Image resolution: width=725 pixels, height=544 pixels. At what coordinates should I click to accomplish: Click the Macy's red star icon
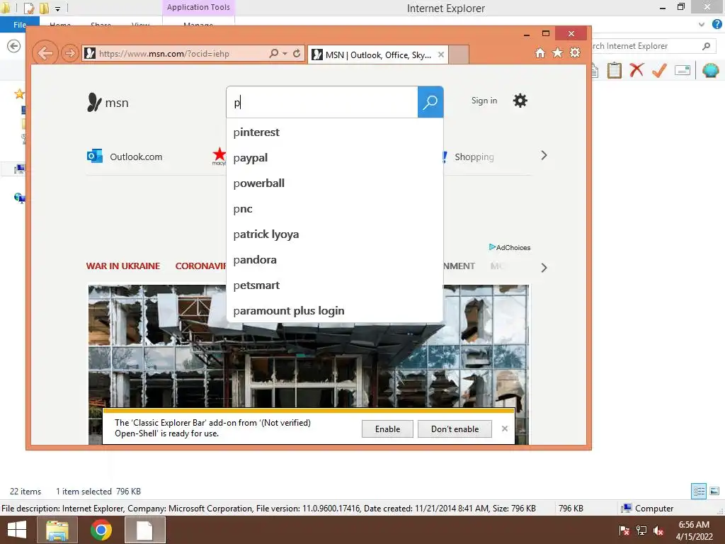[x=219, y=156]
